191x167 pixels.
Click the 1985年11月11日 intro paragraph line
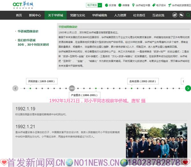[88, 32]
